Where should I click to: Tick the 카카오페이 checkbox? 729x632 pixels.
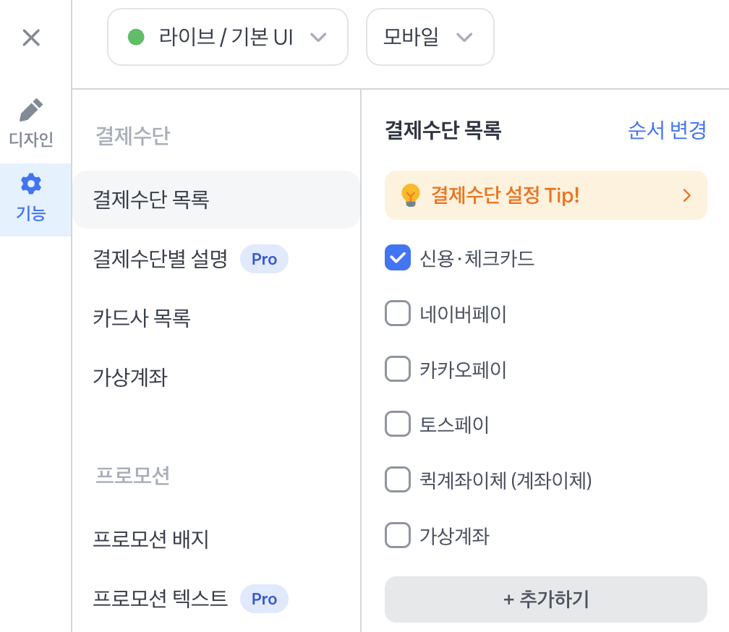pos(398,370)
